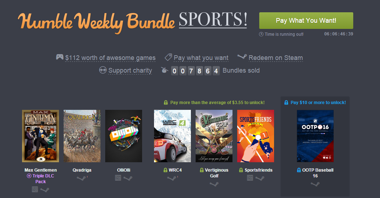The width and height of the screenshot is (380, 198).
Task: Open the Support charity link
Action: pos(130,70)
